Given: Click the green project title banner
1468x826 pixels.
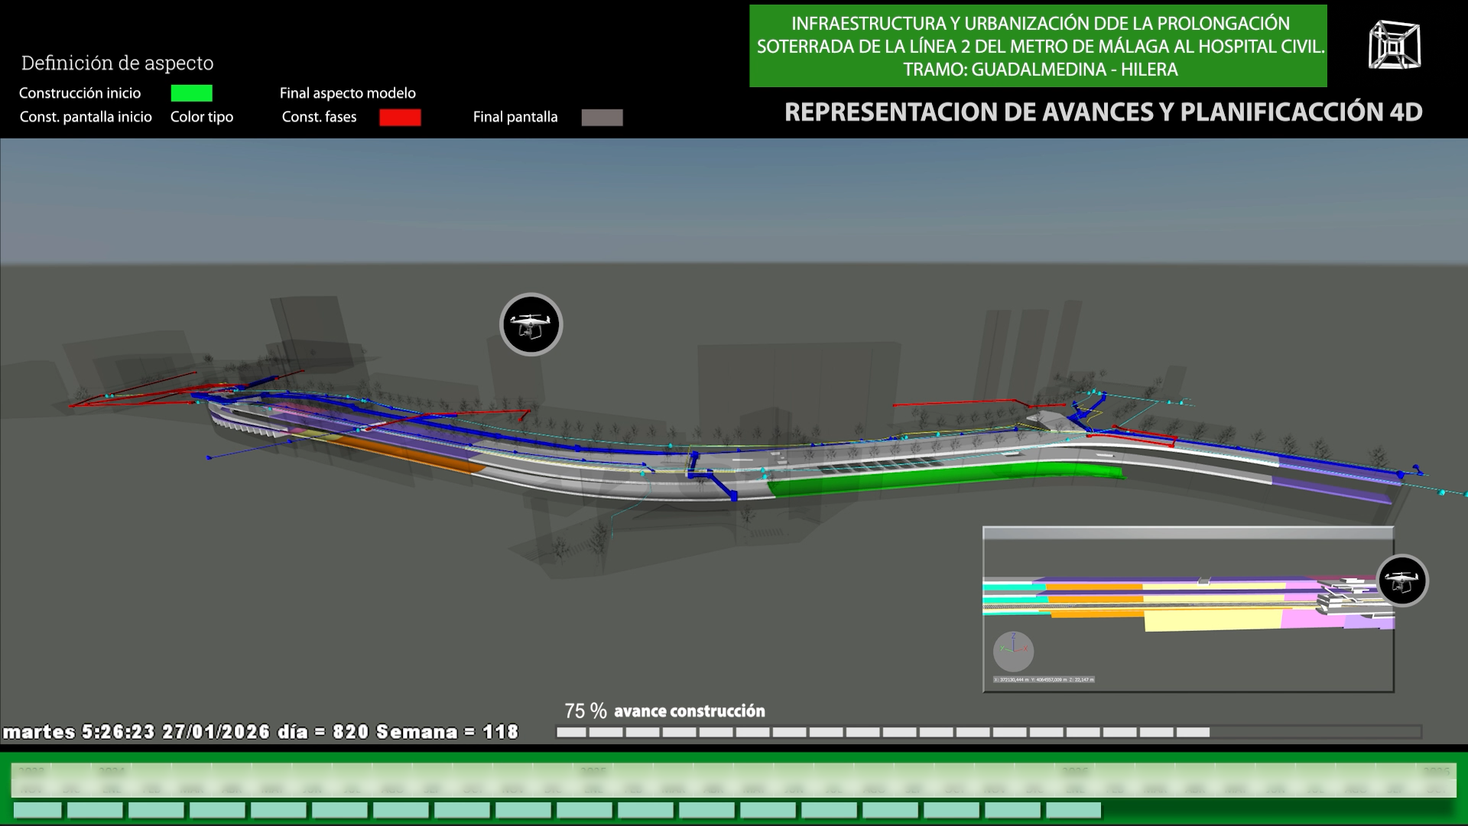Looking at the screenshot, I should pos(1038,46).
